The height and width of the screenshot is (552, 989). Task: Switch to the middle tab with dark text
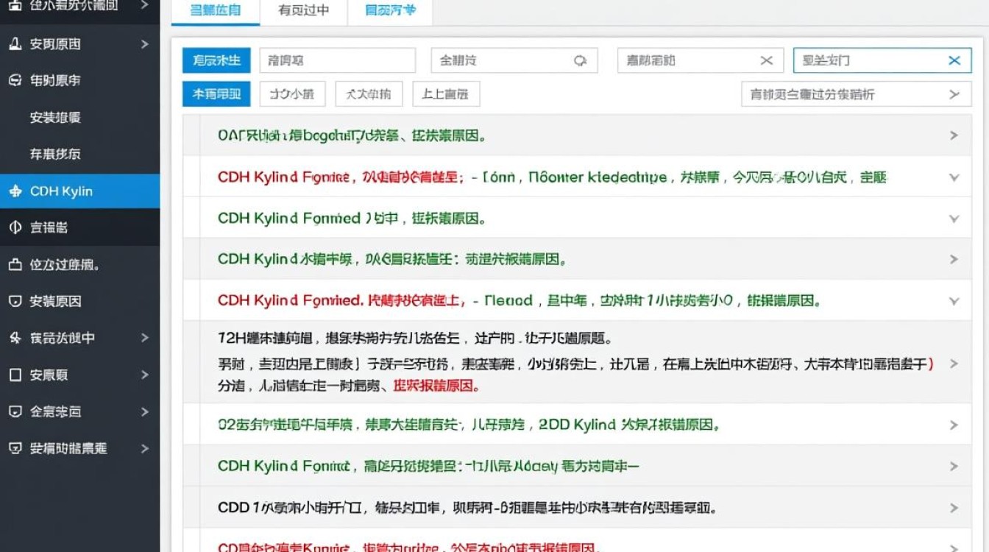click(303, 11)
